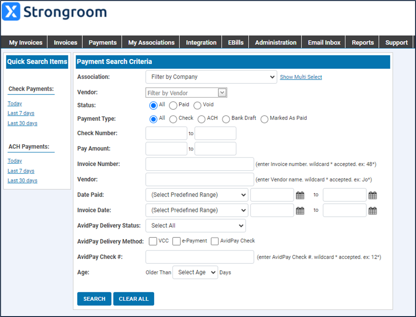The width and height of the screenshot is (416, 317).
Task: Focus Date Paid start date field
Action: [x=272, y=195]
